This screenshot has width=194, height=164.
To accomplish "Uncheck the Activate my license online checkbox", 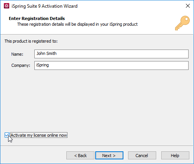I will click(7, 135).
